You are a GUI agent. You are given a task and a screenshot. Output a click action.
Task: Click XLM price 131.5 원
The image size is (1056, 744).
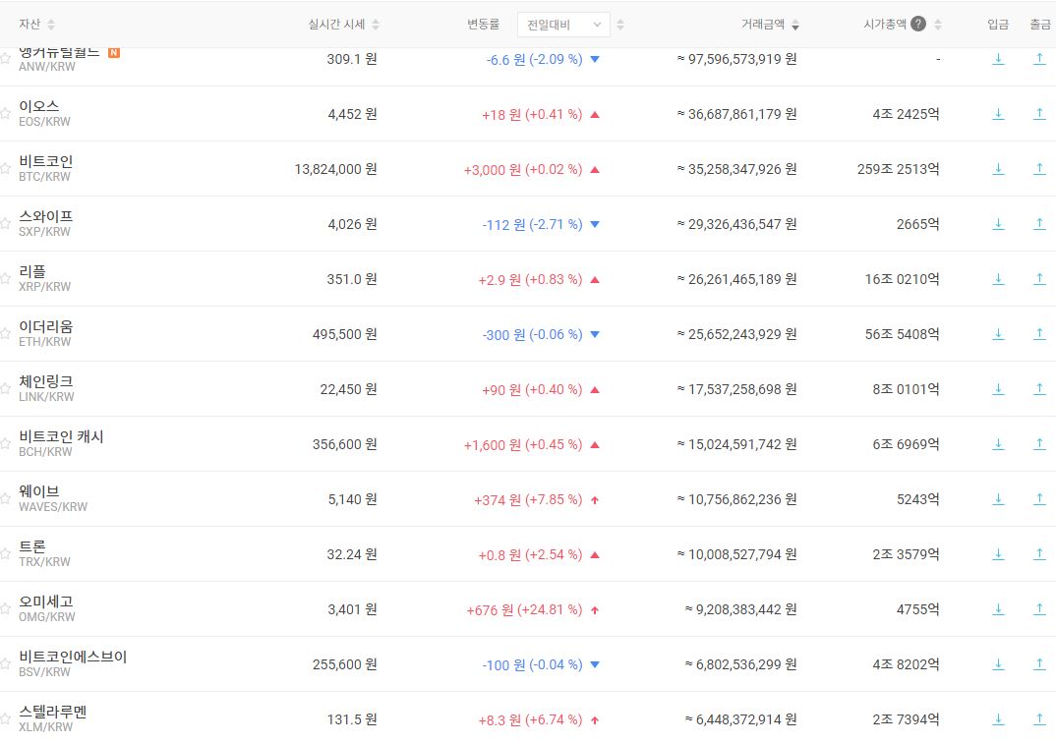click(x=352, y=719)
